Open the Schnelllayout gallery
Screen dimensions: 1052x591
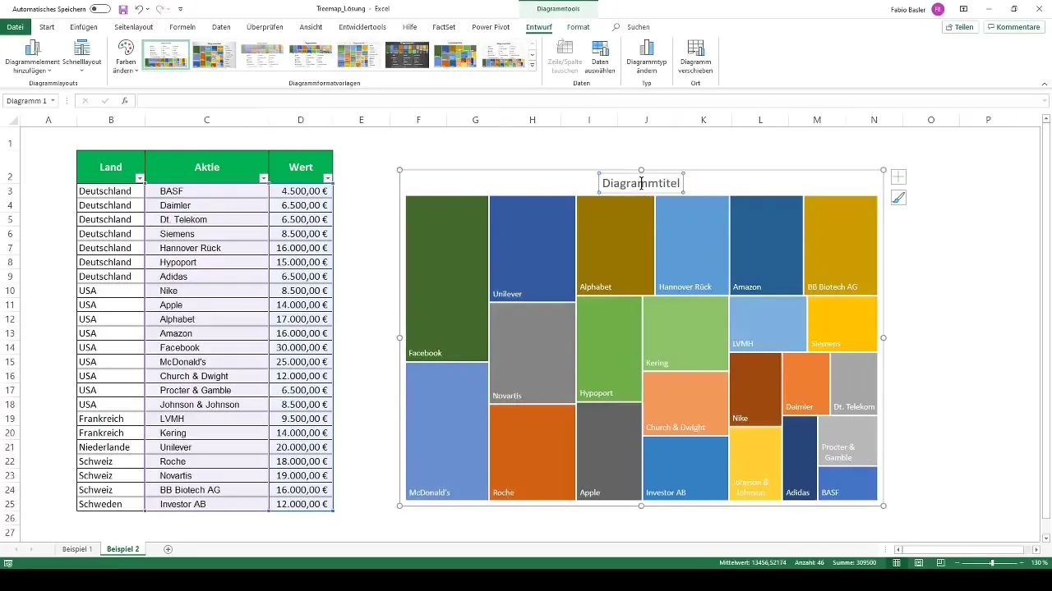pyautogui.click(x=81, y=57)
